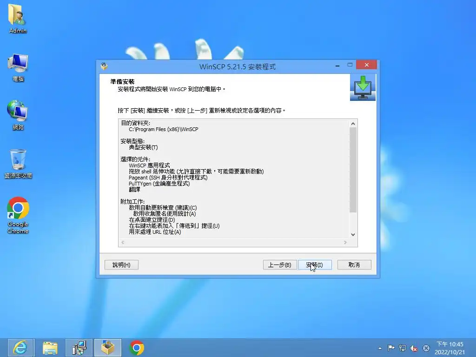Image resolution: width=476 pixels, height=357 pixels.
Task: Open the network tray icon
Action: pyautogui.click(x=403, y=348)
